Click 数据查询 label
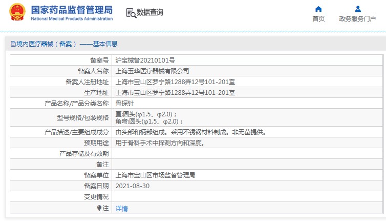 click(149, 12)
